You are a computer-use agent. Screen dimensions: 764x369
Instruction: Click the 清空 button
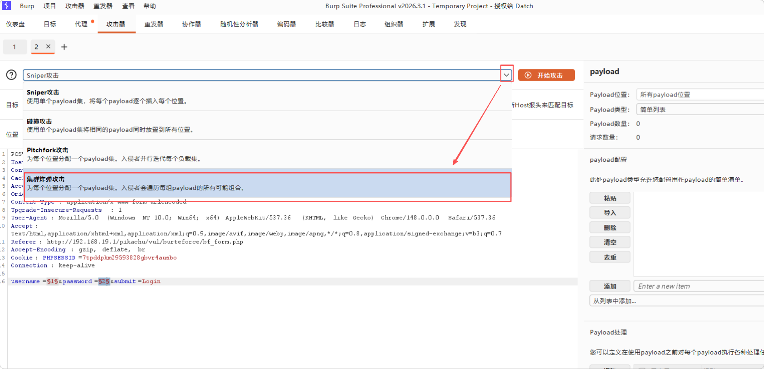[x=610, y=242]
